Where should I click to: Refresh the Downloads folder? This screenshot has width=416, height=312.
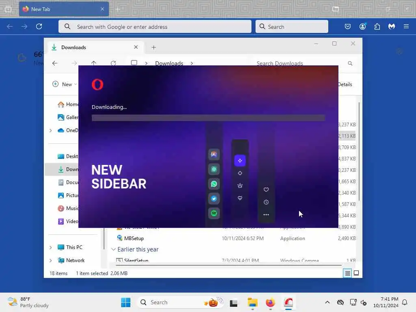(113, 63)
